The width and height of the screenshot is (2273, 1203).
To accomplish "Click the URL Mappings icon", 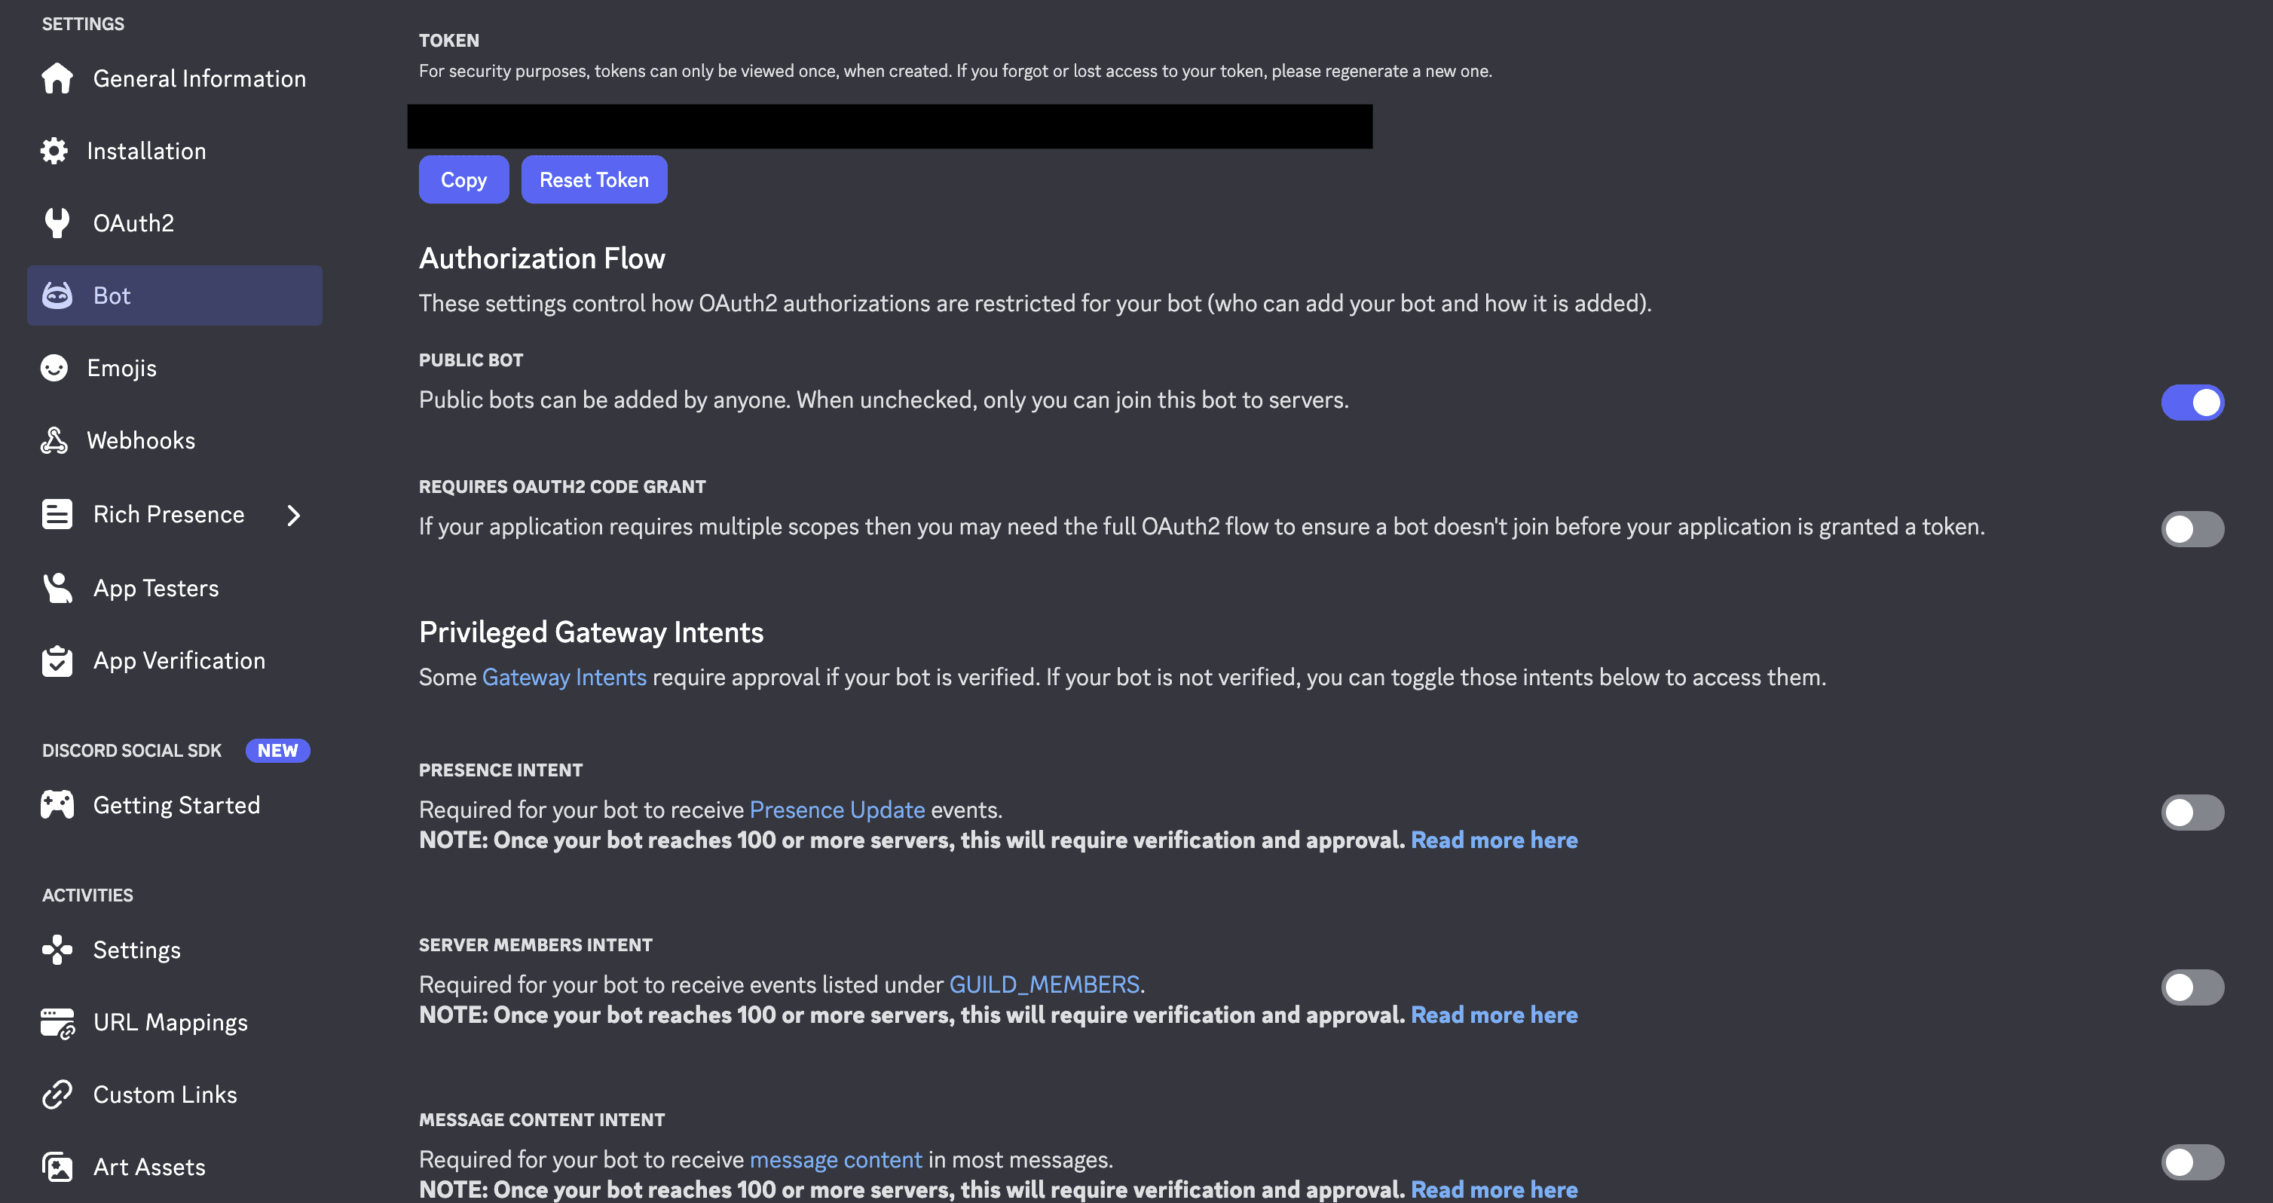I will pyautogui.click(x=57, y=1022).
